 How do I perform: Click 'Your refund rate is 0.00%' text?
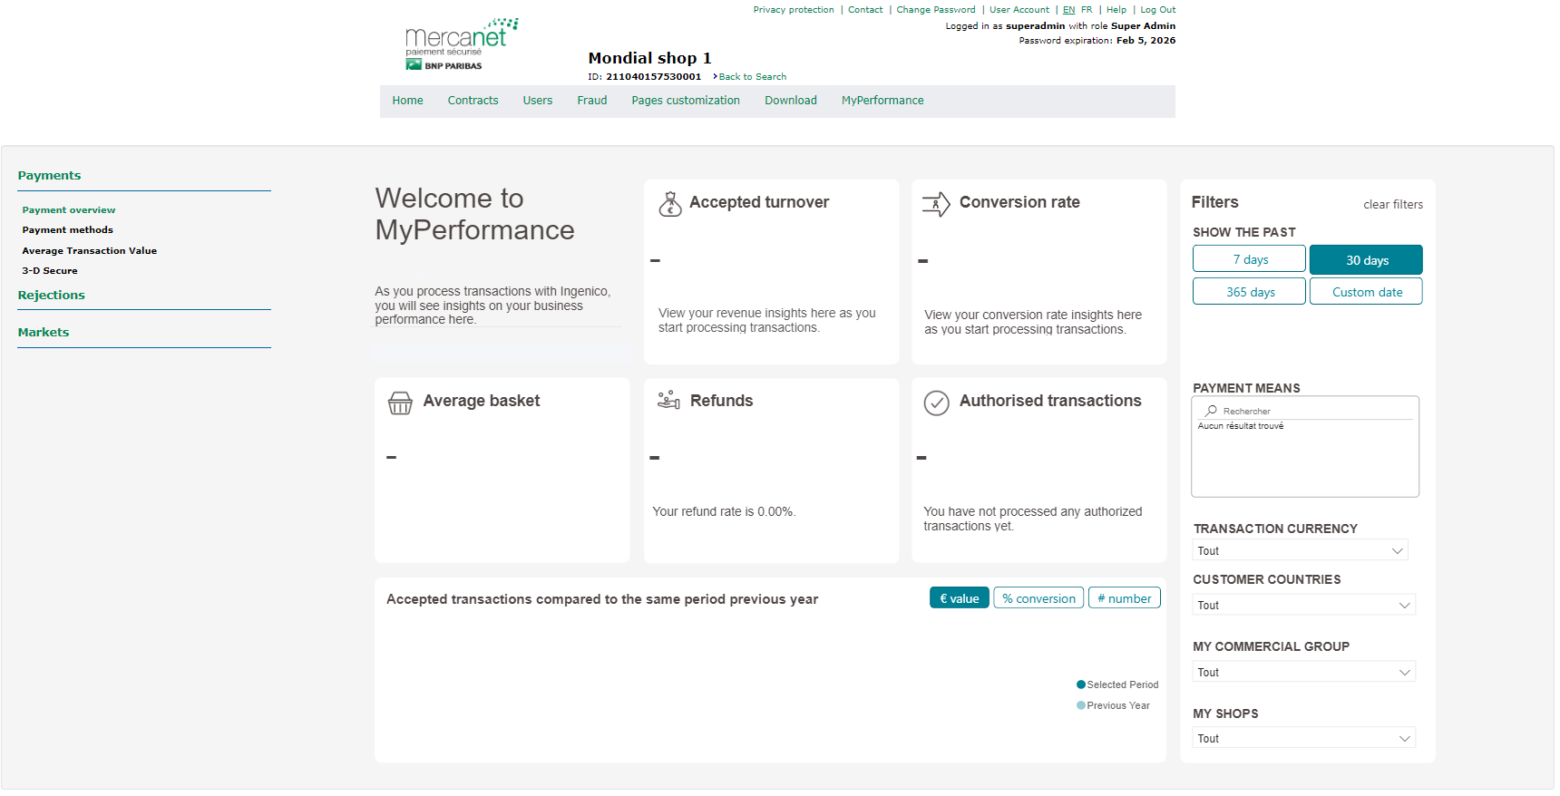[x=724, y=512]
